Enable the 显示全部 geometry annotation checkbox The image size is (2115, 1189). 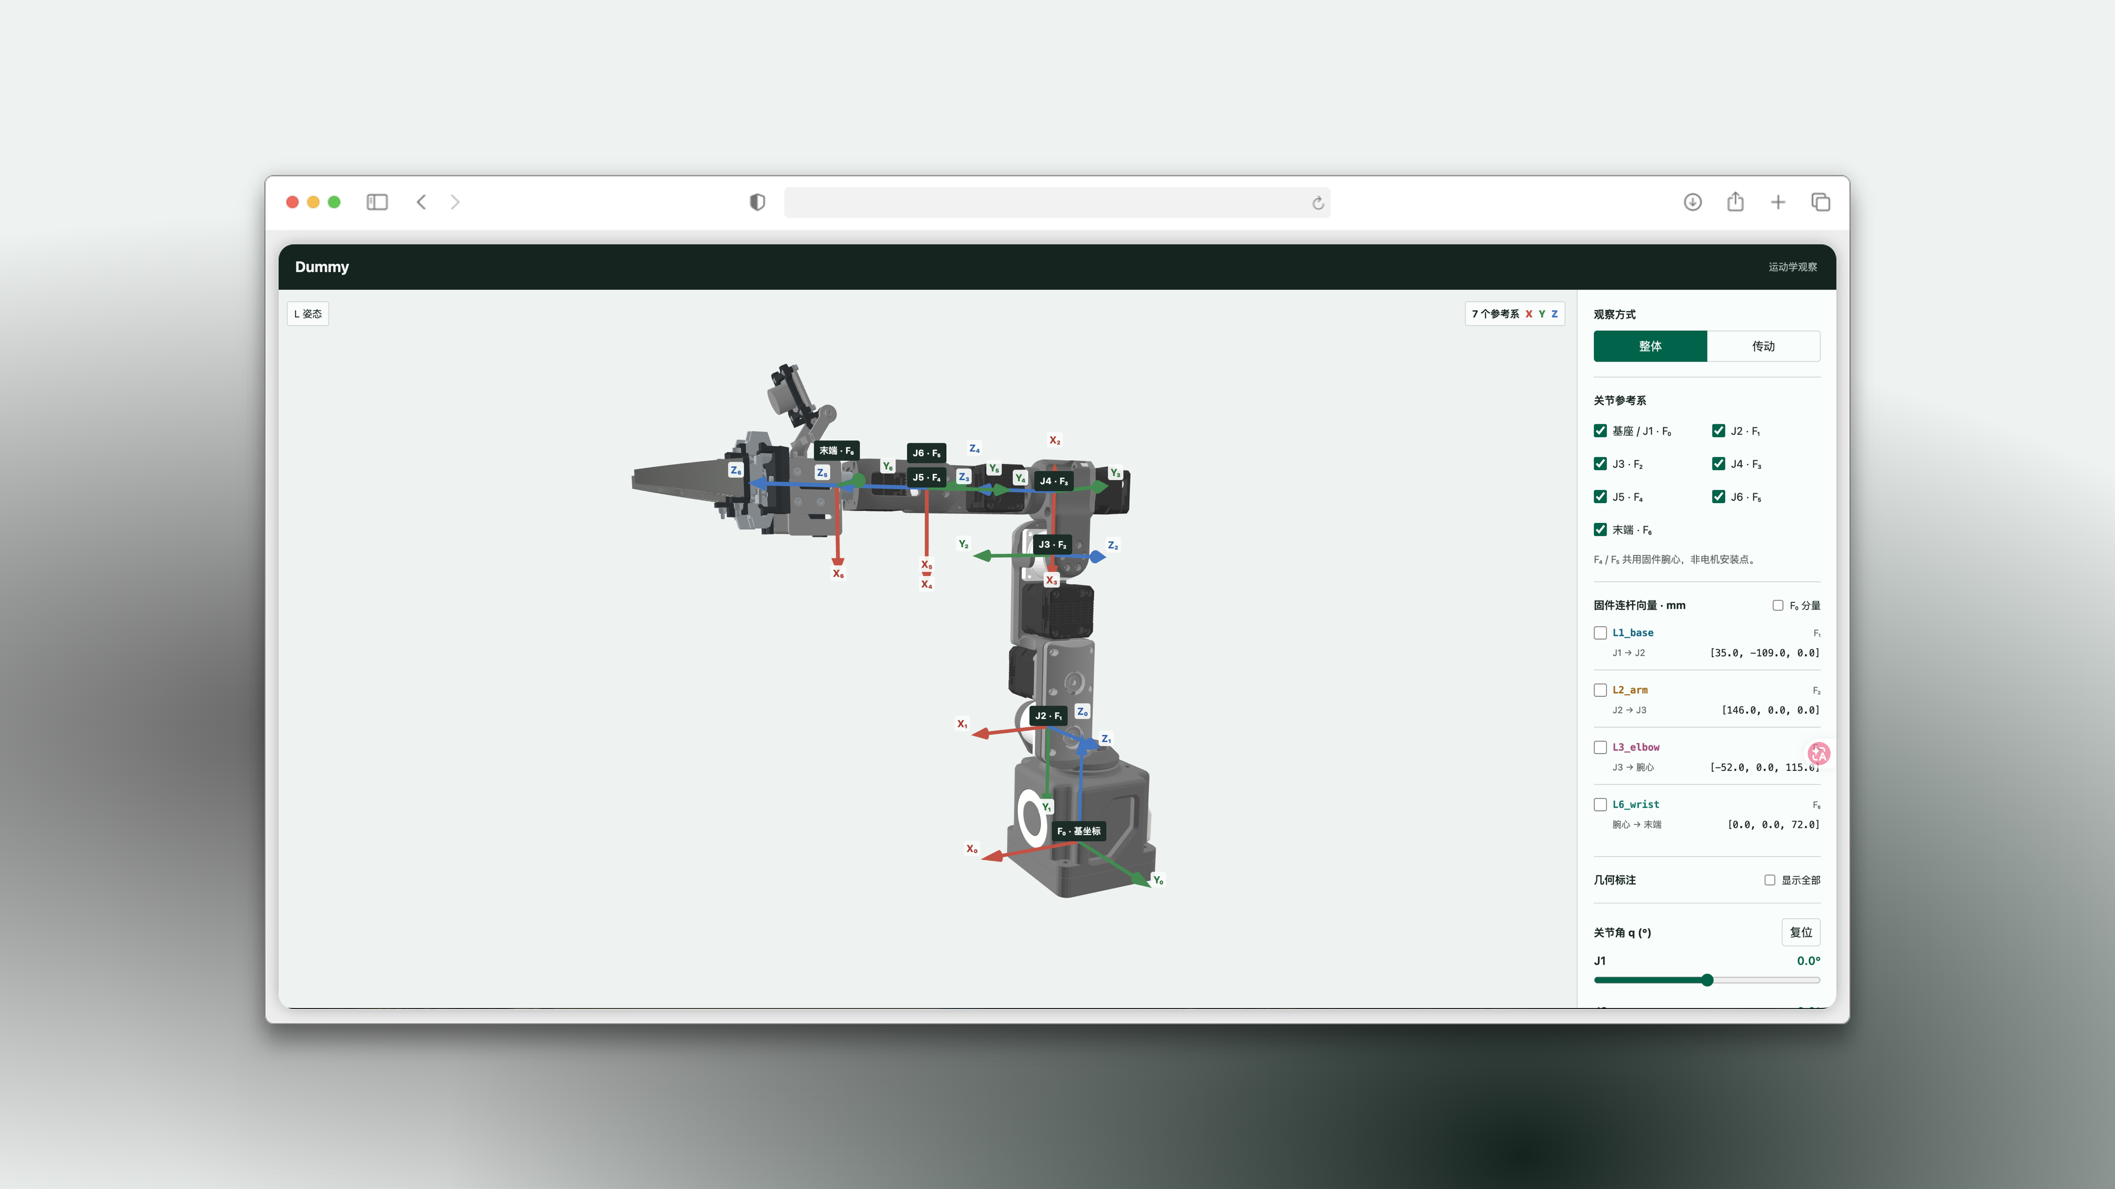tap(1769, 880)
